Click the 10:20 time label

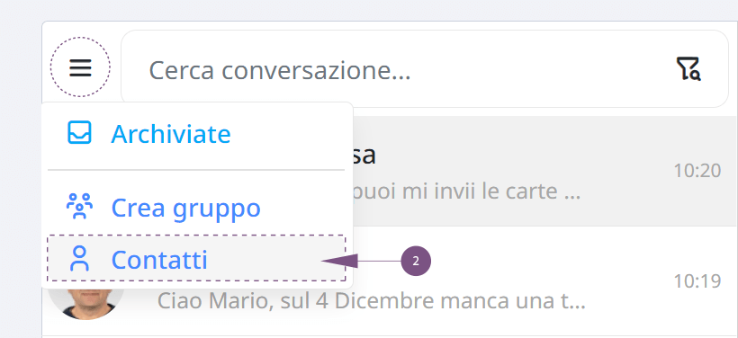pyautogui.click(x=697, y=171)
